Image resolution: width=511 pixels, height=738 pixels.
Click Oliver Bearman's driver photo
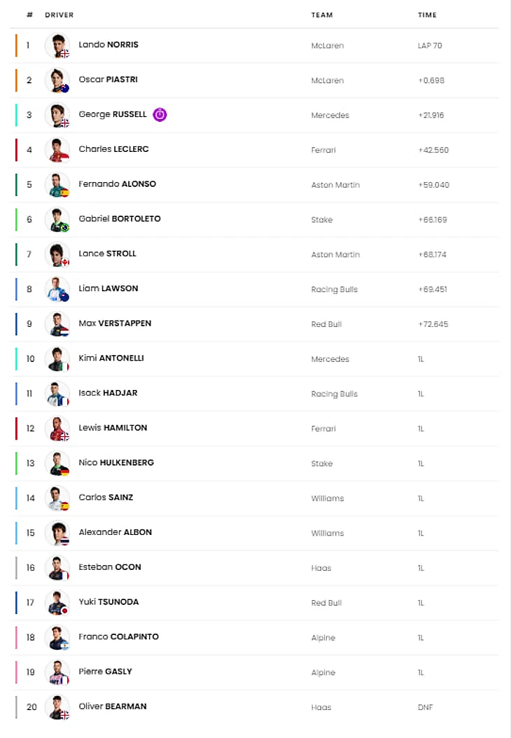coord(57,707)
